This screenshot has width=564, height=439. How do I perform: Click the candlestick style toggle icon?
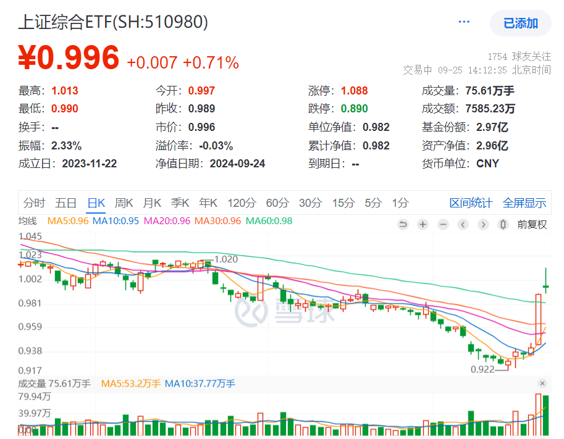503,225
